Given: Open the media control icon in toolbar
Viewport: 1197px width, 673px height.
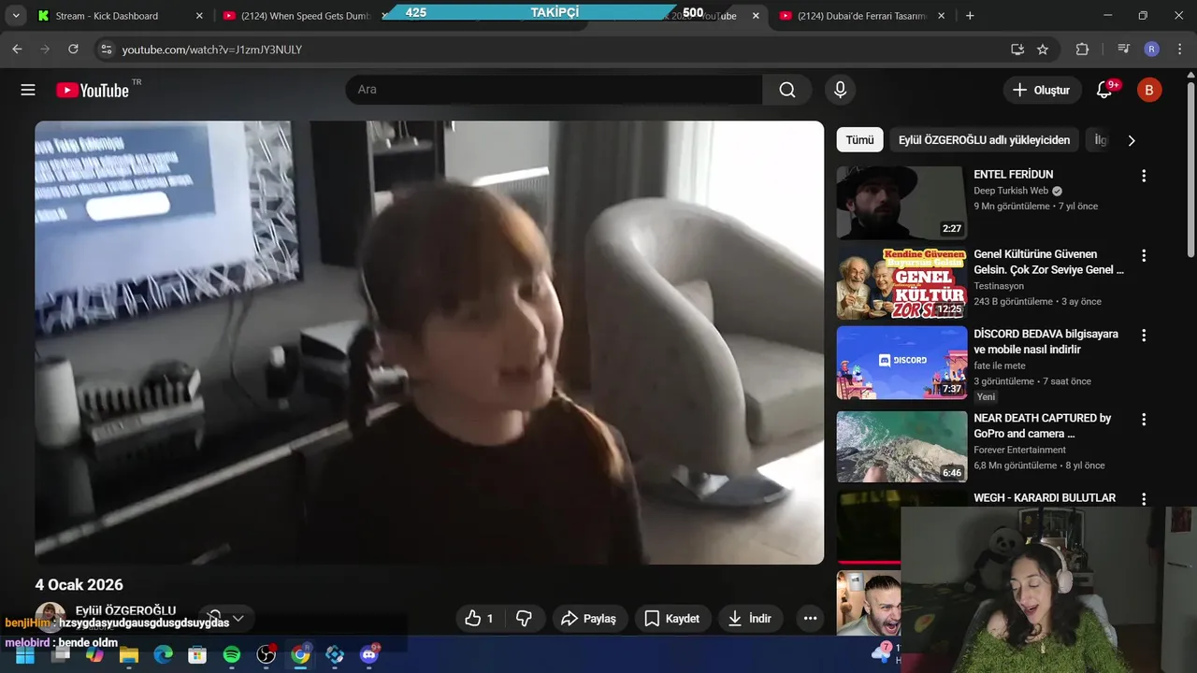Looking at the screenshot, I should [x=1123, y=50].
